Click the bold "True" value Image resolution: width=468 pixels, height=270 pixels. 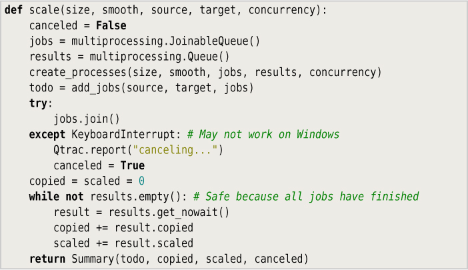[132, 165]
